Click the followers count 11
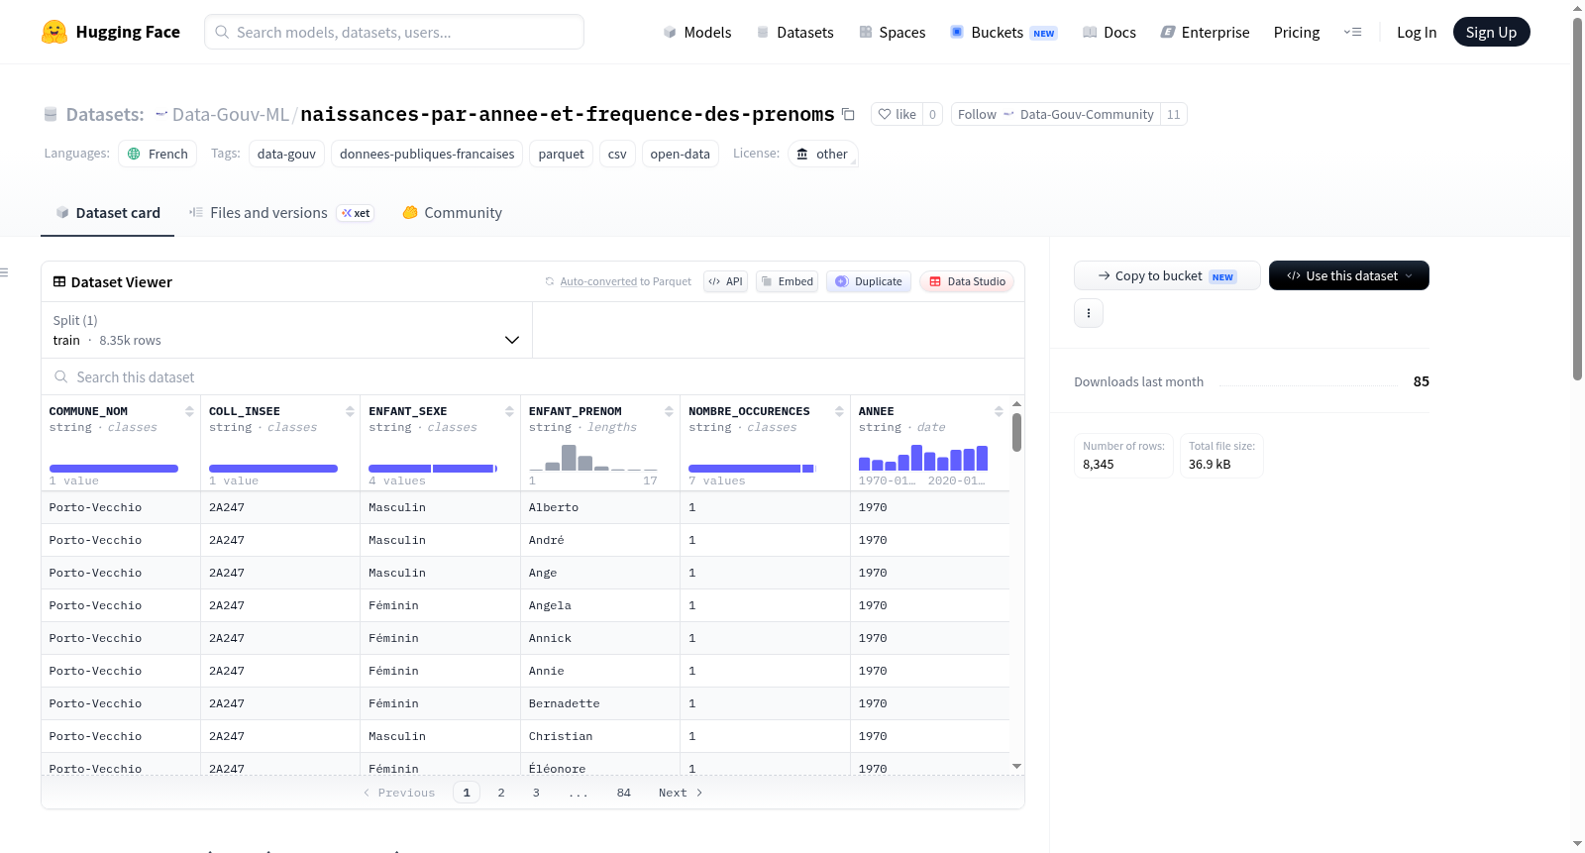Viewport: 1585px width, 853px height. [1174, 114]
